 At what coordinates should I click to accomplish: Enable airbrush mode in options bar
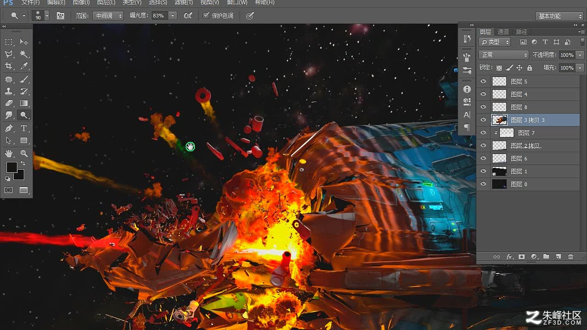click(188, 16)
